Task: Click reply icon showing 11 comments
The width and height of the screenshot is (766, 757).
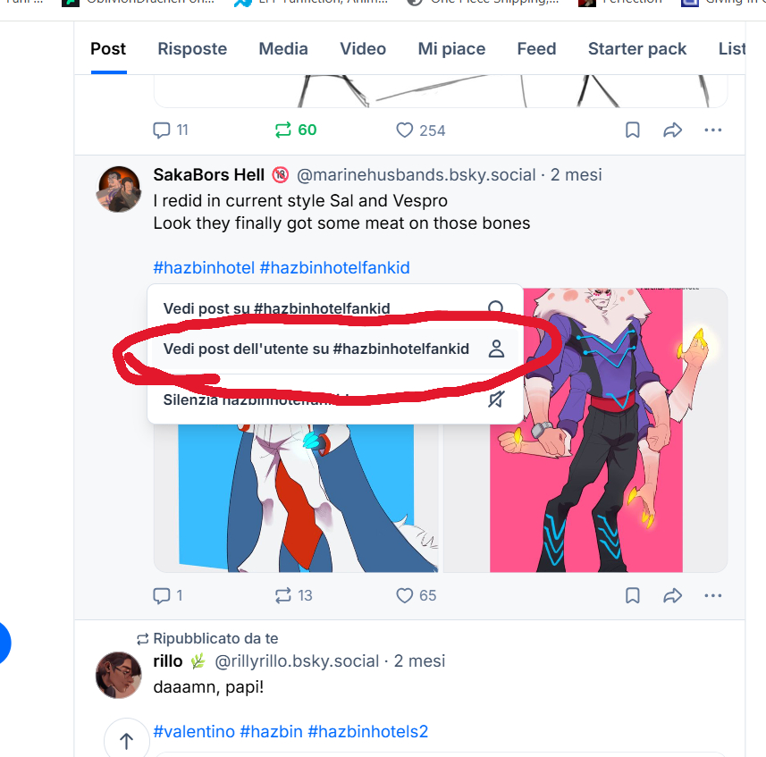Action: [x=162, y=130]
